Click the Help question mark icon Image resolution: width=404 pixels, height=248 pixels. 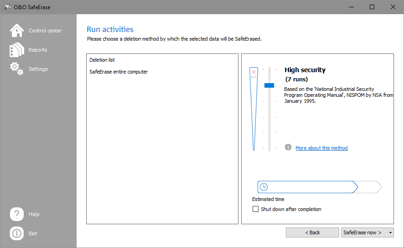(x=17, y=214)
